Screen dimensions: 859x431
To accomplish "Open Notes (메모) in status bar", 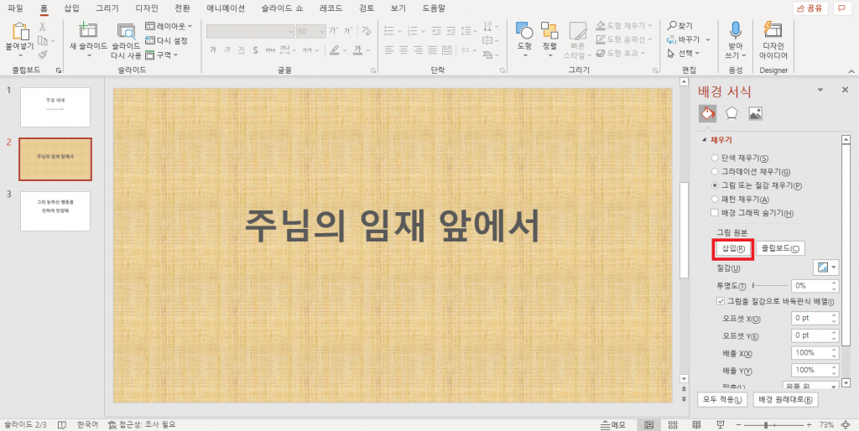I will [x=613, y=425].
